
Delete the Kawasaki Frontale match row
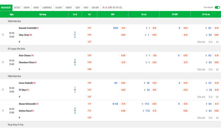3,35
